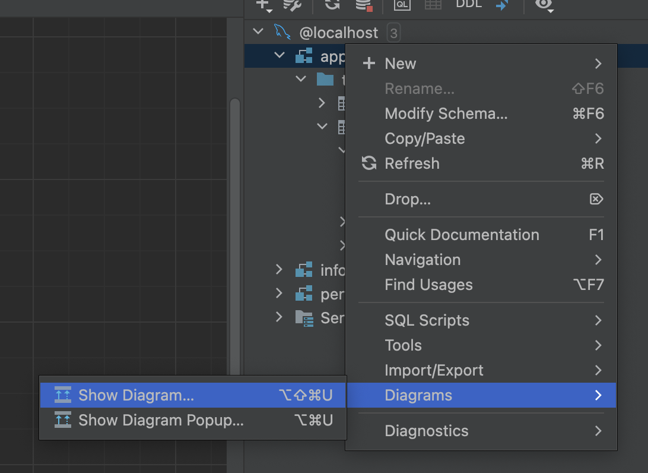648x473 pixels.
Task: Collapse the second expanded table node
Action: (322, 126)
